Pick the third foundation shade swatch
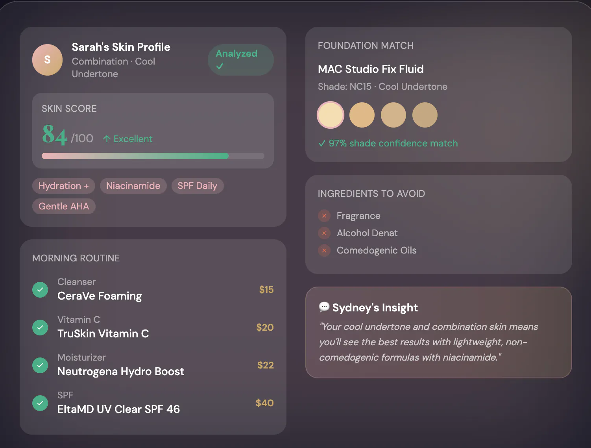This screenshot has height=448, width=591. 393,115
